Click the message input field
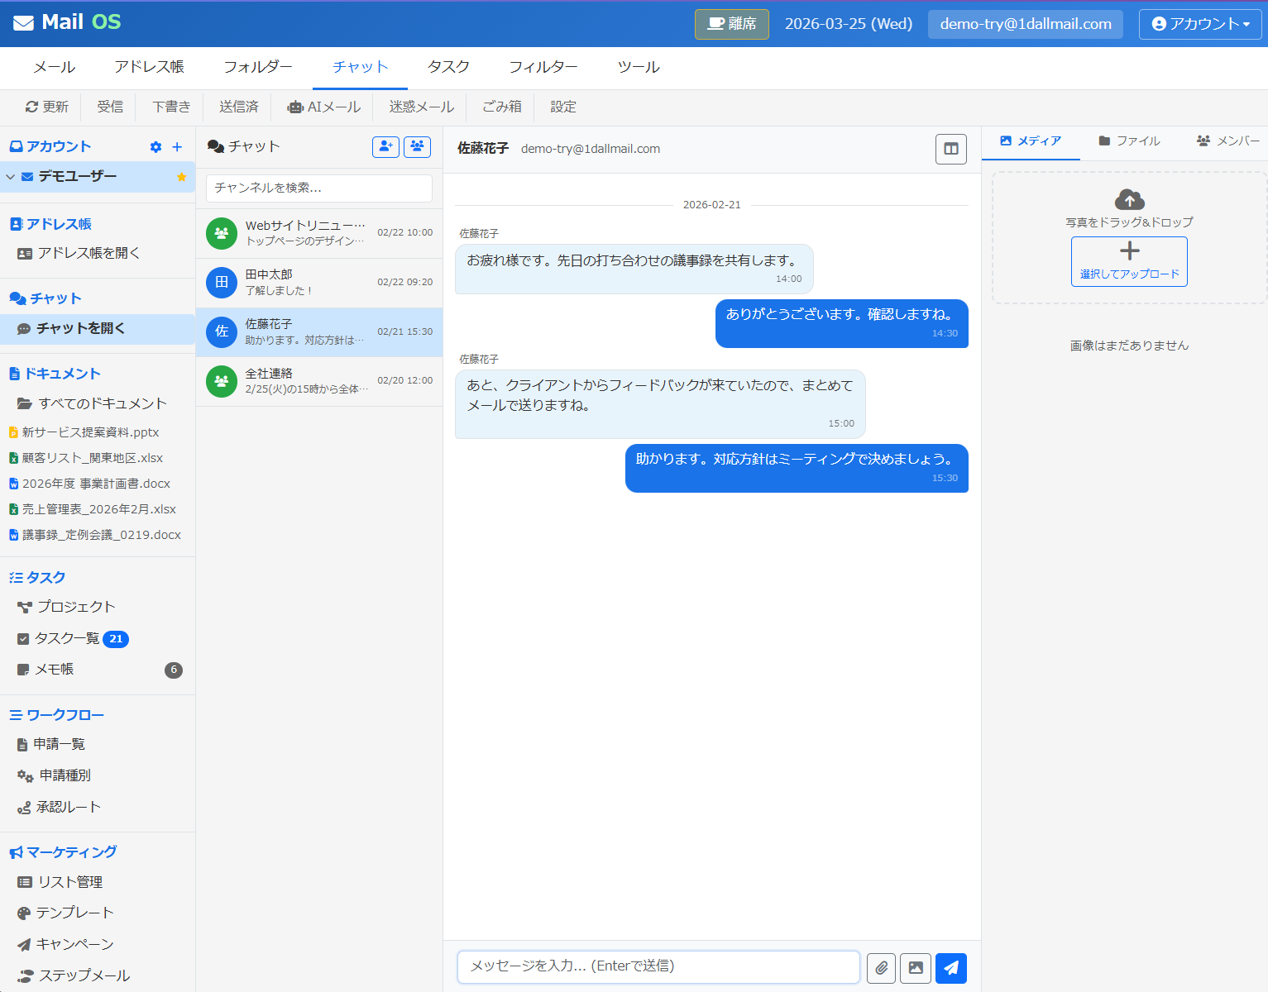The width and height of the screenshot is (1268, 992). (x=658, y=966)
